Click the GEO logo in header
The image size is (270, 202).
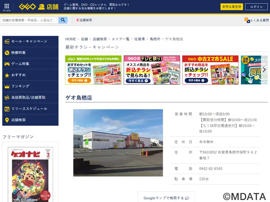27,7
